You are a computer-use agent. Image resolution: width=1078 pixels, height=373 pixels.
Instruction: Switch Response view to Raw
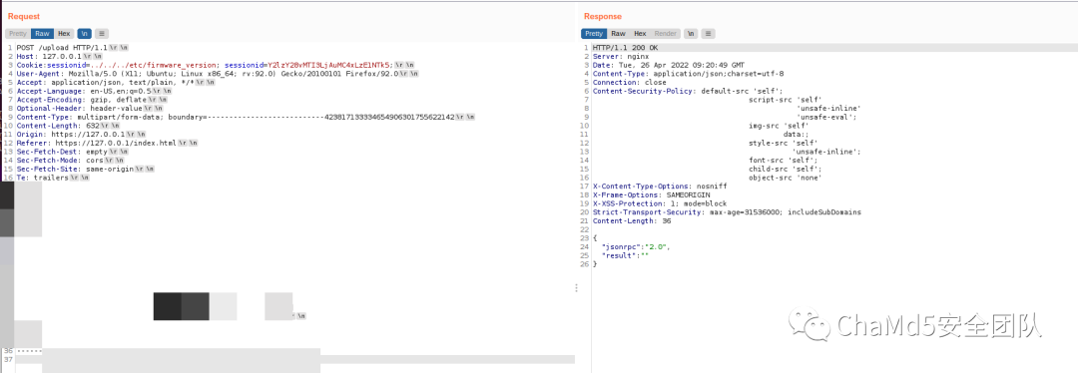tap(618, 33)
